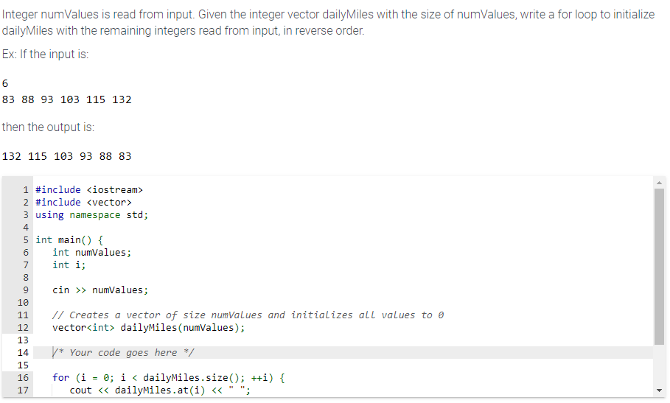This screenshot has width=670, height=403.
Task: Click on 'using namespace std;' line
Action: tap(91, 214)
